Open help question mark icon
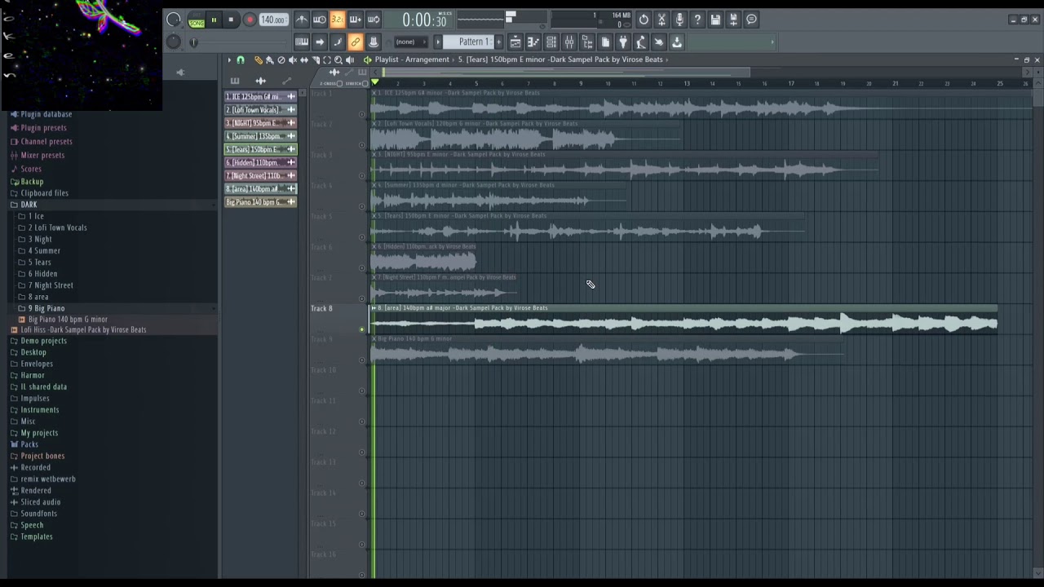Image resolution: width=1044 pixels, height=587 pixels. click(x=697, y=20)
